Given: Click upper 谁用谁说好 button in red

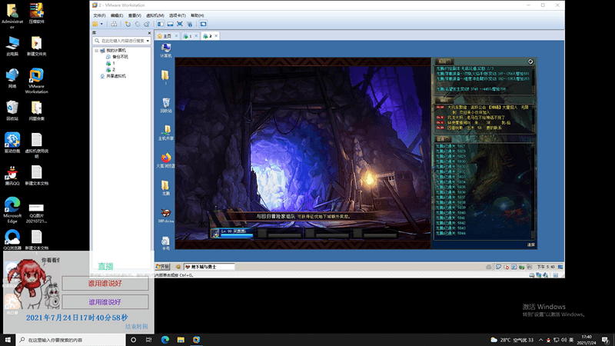Looking at the screenshot, I should [105, 283].
